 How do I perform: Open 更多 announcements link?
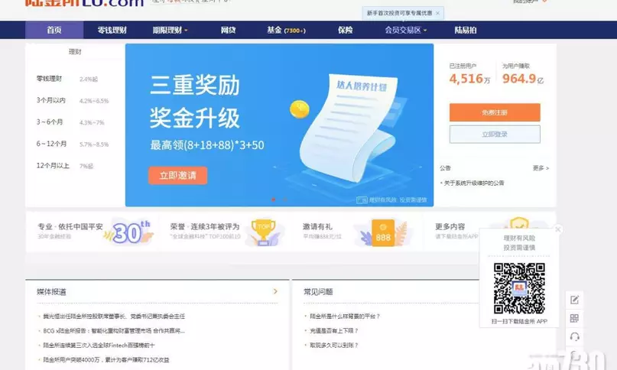(541, 168)
